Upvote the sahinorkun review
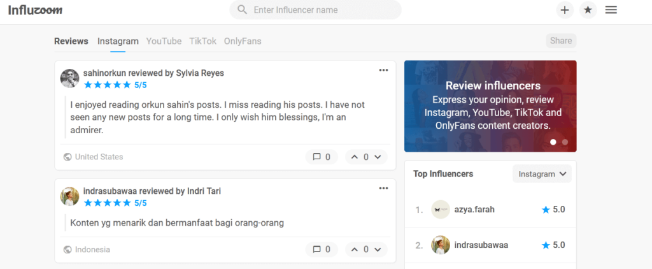The width and height of the screenshot is (652, 269). click(354, 157)
